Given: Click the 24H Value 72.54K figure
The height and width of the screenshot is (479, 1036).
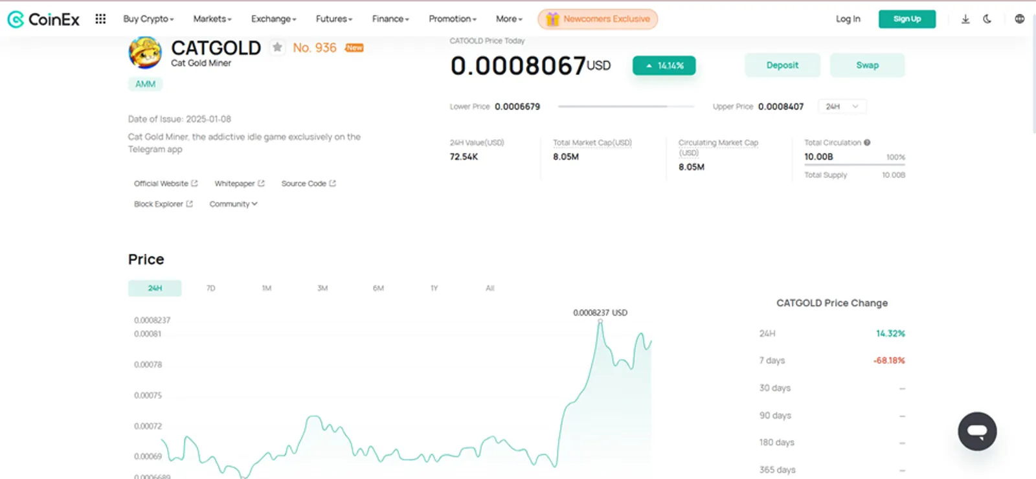Looking at the screenshot, I should pyautogui.click(x=464, y=157).
